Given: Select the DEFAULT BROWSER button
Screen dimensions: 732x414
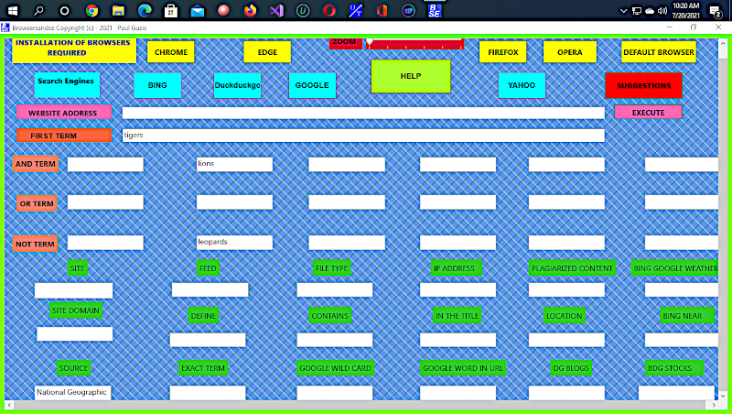Looking at the screenshot, I should (659, 52).
